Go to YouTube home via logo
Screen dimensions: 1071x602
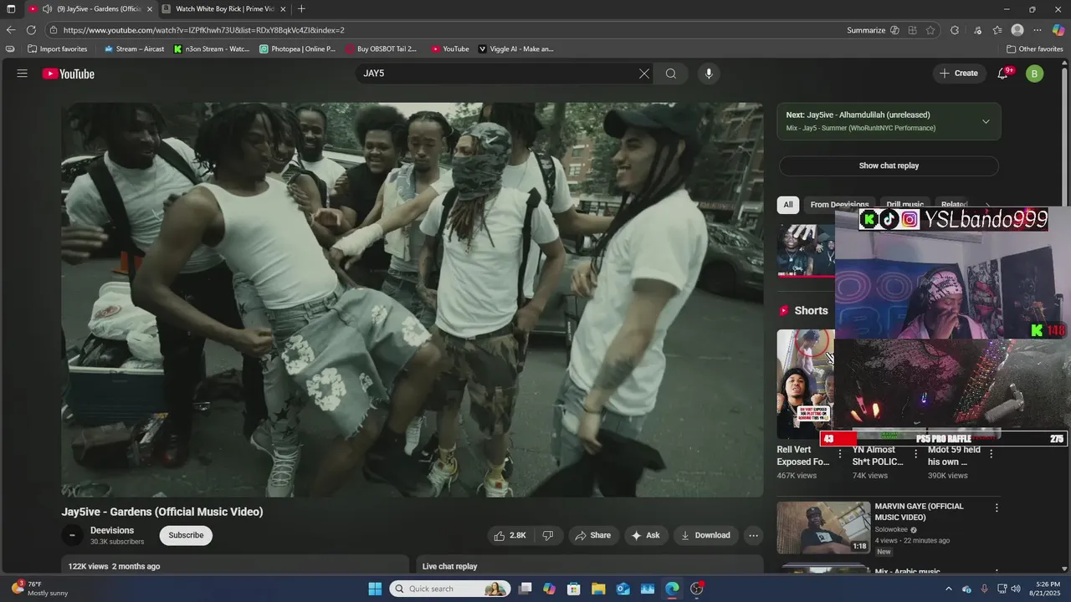click(69, 74)
